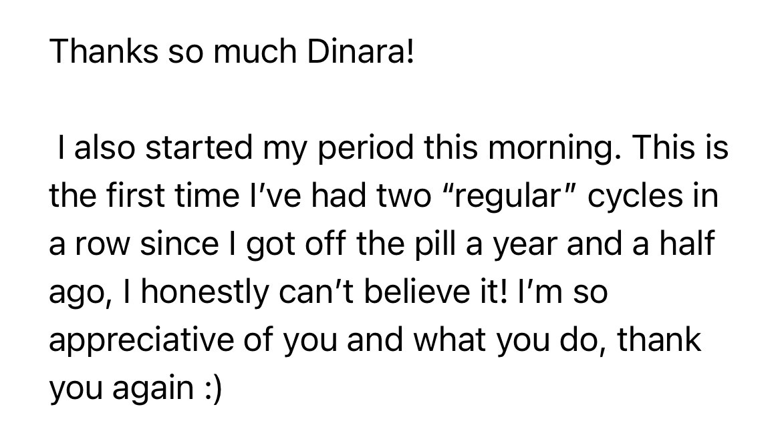Click the word much in the greeting
This screenshot has height=435, width=782.
coord(255,51)
